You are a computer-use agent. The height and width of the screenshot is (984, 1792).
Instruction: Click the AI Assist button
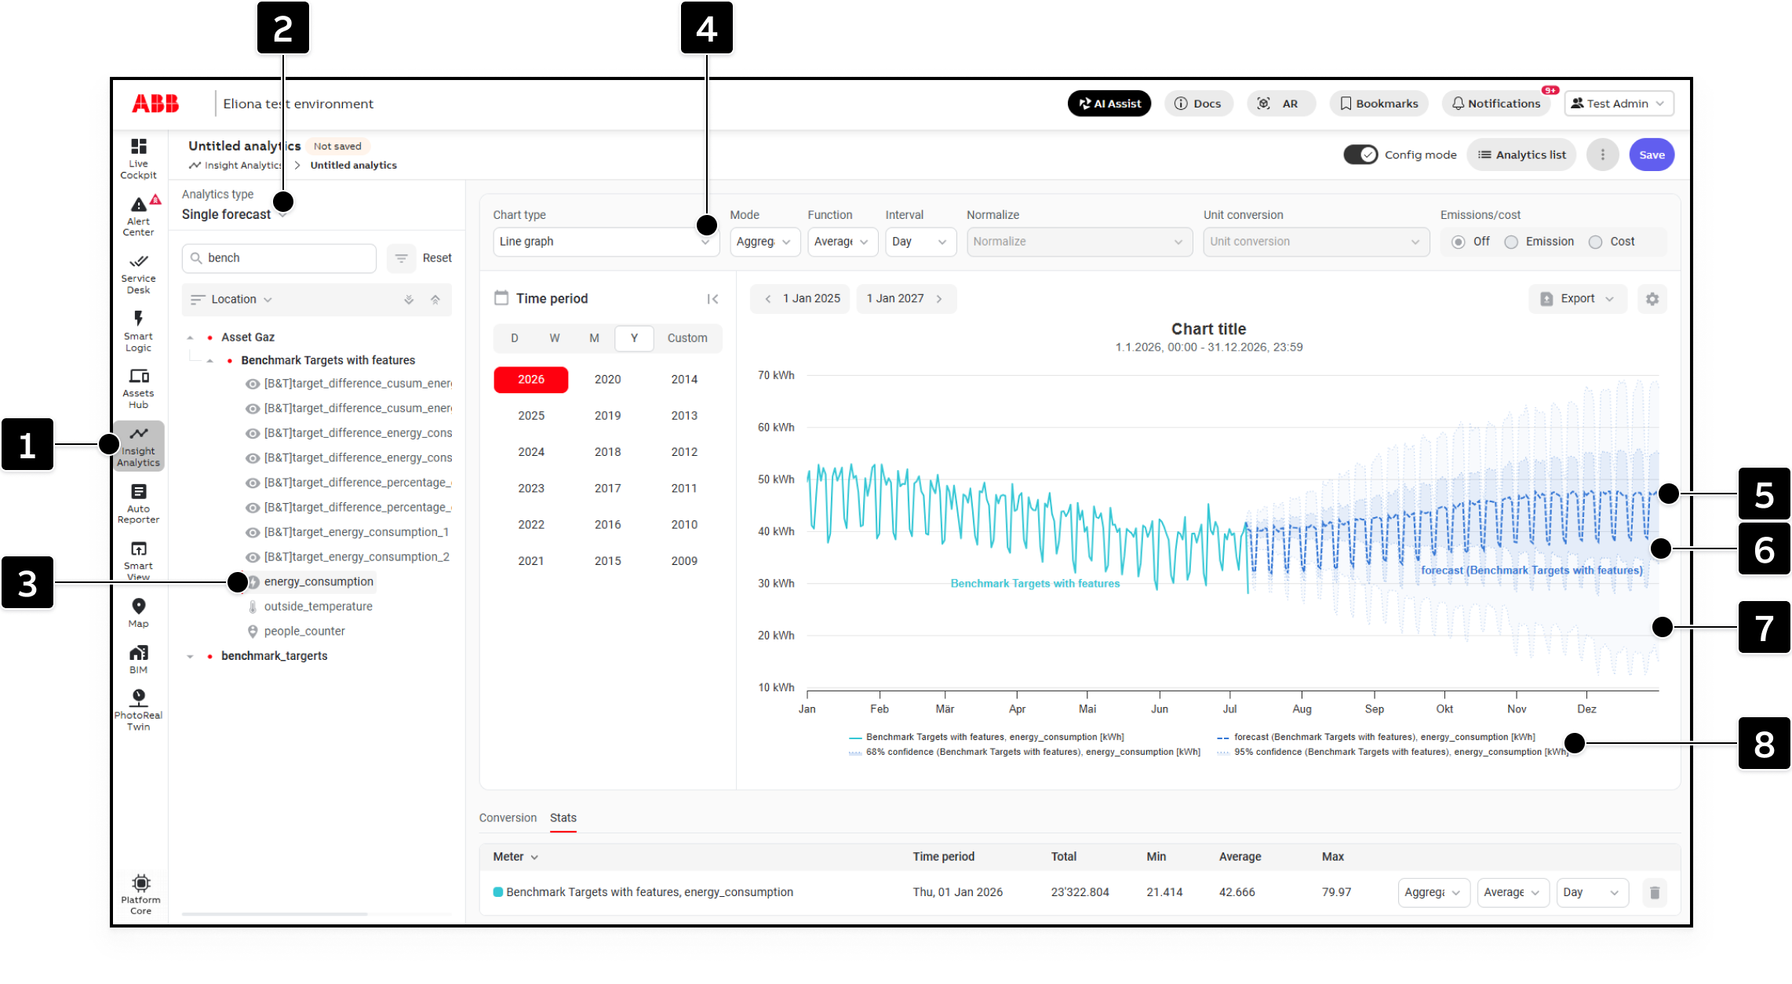[x=1109, y=104]
